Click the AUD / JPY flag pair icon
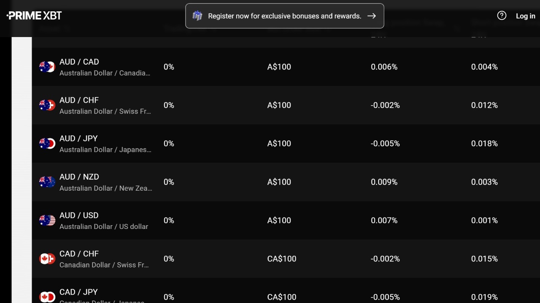 coord(47,144)
